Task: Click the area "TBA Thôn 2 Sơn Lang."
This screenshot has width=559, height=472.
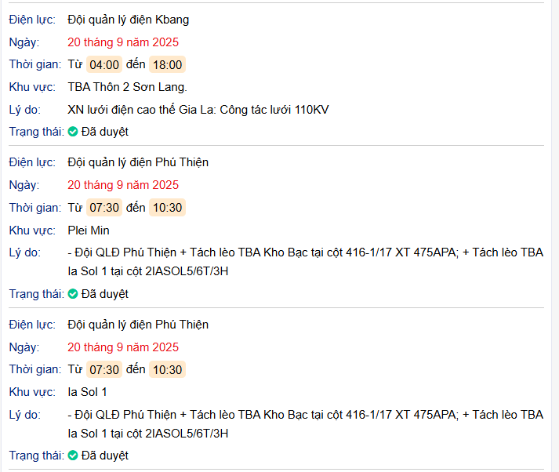Action: [128, 86]
